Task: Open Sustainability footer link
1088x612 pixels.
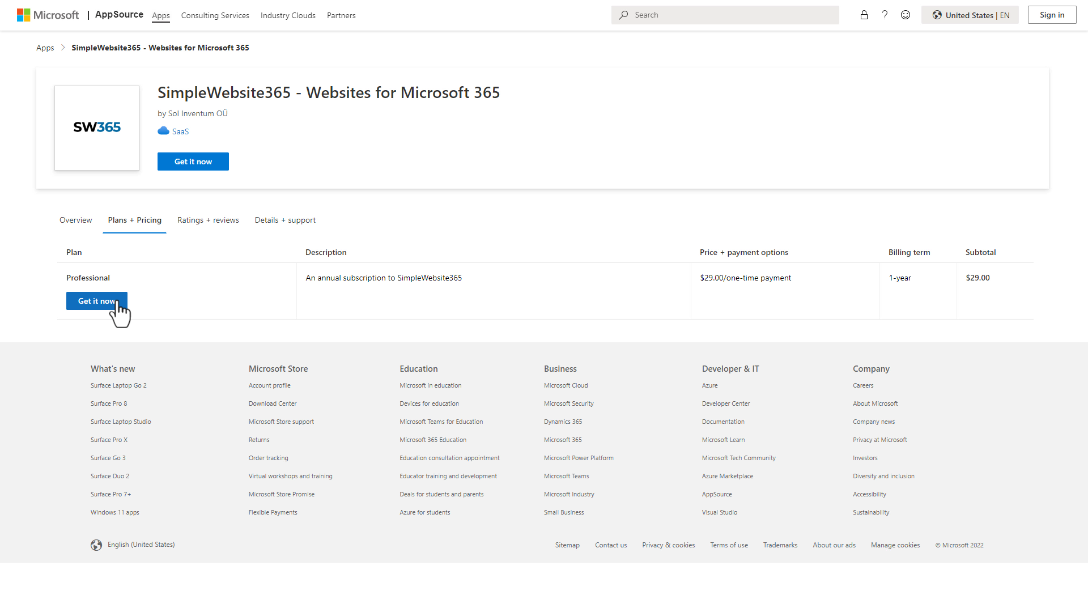Action: pos(871,512)
